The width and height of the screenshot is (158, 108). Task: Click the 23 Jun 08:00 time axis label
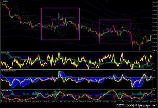(20, 102)
